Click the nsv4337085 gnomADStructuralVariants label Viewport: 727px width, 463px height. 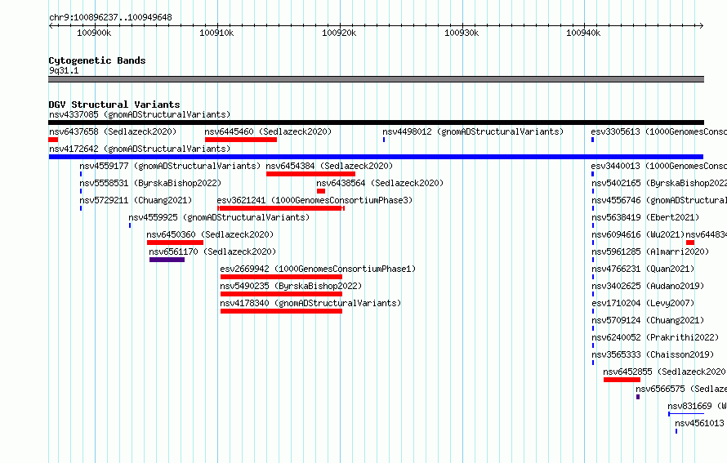(x=140, y=114)
